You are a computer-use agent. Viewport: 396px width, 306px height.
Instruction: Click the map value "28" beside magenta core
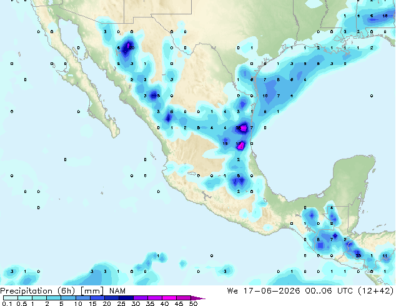click(x=238, y=128)
